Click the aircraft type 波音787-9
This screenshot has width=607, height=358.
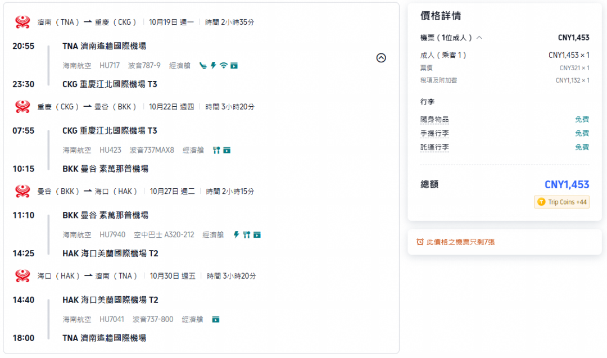144,65
